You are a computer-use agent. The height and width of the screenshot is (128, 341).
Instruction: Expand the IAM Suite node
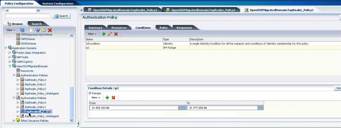tap(10, 57)
